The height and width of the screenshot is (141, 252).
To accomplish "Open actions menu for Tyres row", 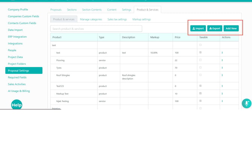I will pos(222,68).
